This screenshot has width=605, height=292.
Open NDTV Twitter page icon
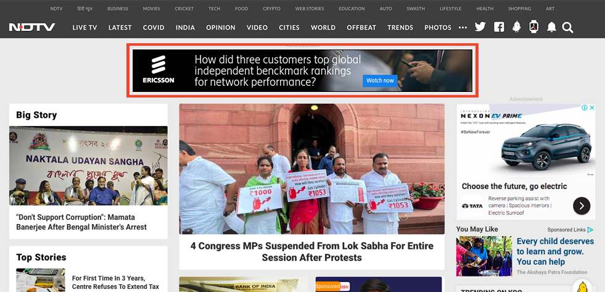(480, 27)
